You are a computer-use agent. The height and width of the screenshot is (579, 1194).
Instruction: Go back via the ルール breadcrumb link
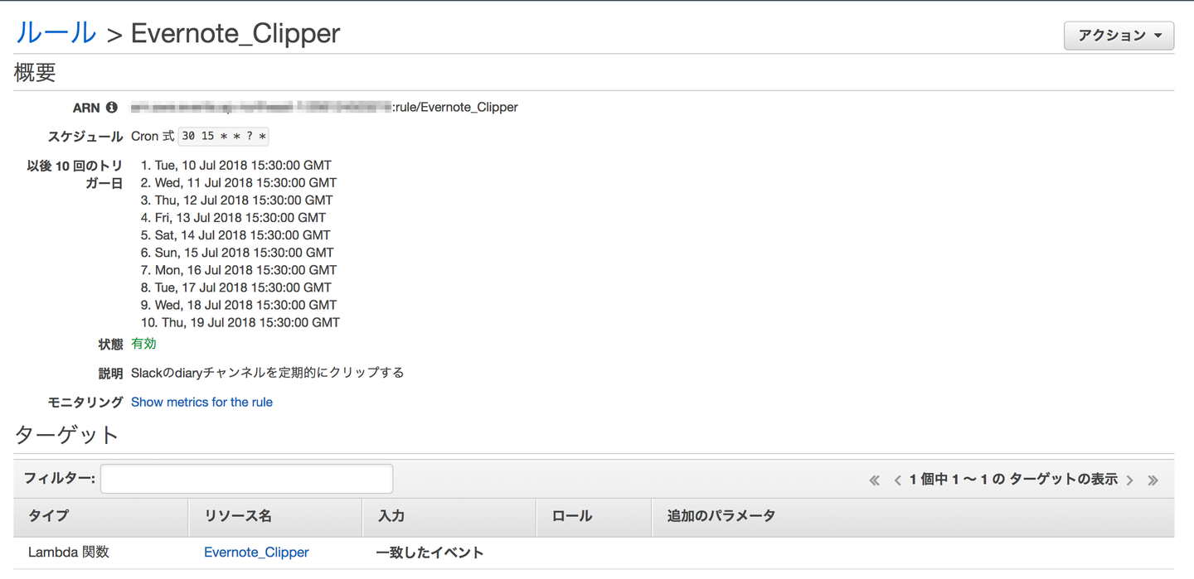(x=56, y=33)
